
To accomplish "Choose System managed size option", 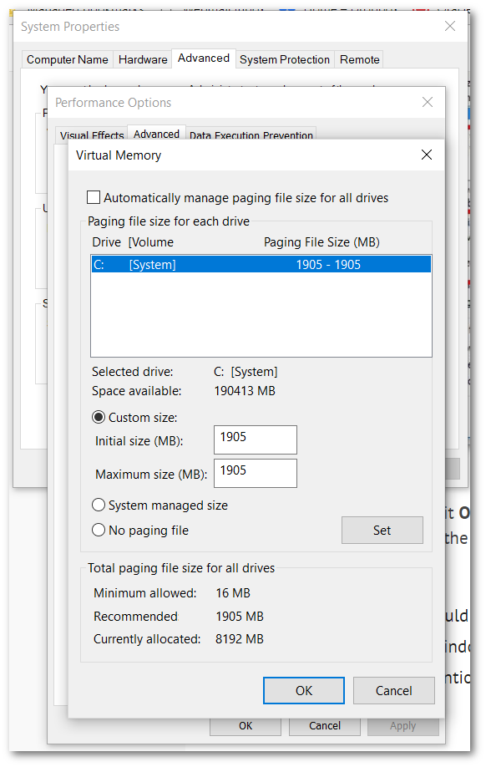I will pos(99,505).
